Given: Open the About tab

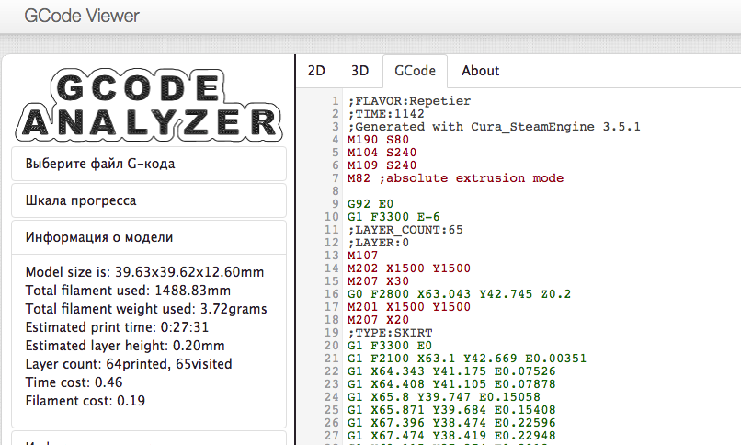Looking at the screenshot, I should click(x=480, y=71).
